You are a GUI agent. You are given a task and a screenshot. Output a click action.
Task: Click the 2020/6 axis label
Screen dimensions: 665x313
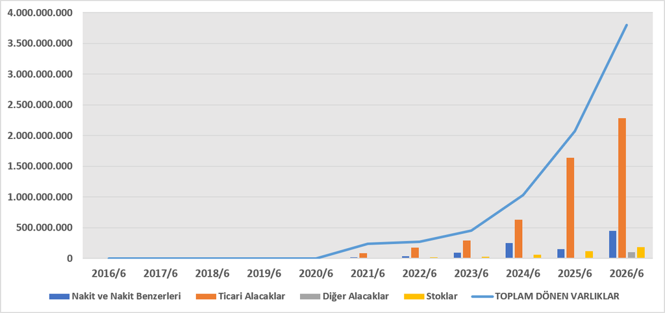[x=316, y=273]
